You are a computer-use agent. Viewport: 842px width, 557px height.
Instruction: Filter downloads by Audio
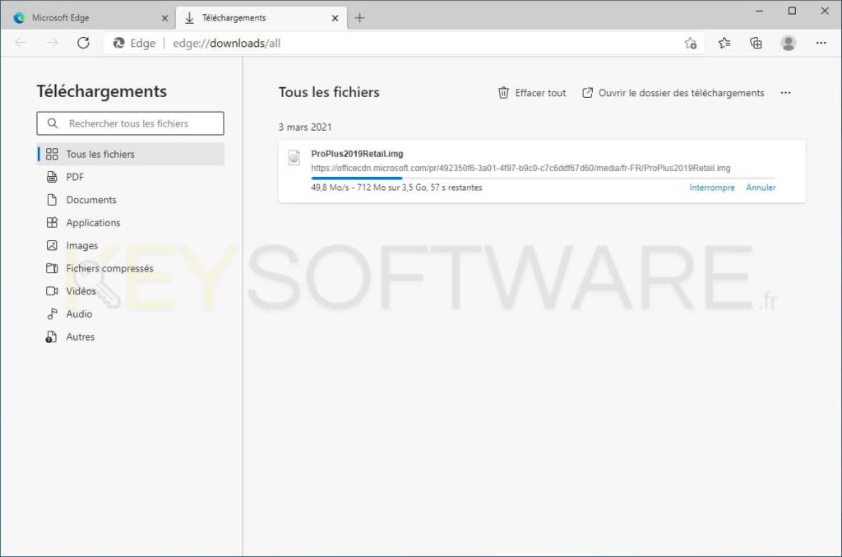click(x=131, y=313)
